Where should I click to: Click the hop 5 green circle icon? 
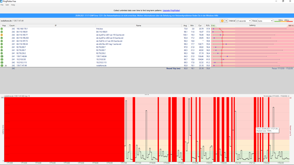click(x=2, y=41)
